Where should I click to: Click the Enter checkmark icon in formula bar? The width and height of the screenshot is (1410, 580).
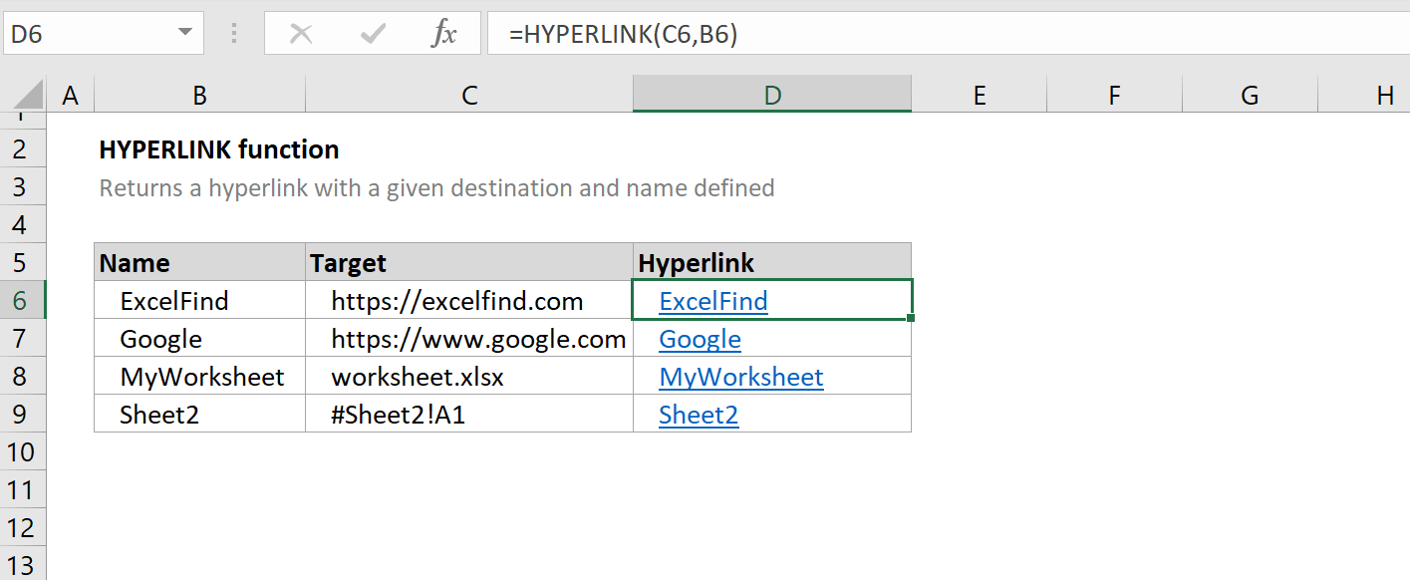point(374,34)
